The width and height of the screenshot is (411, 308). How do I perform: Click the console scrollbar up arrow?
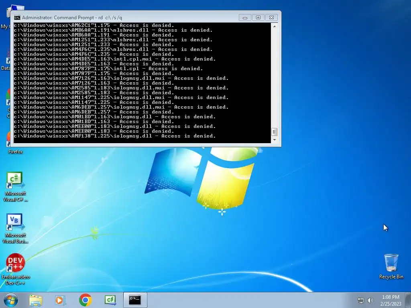pos(275,26)
